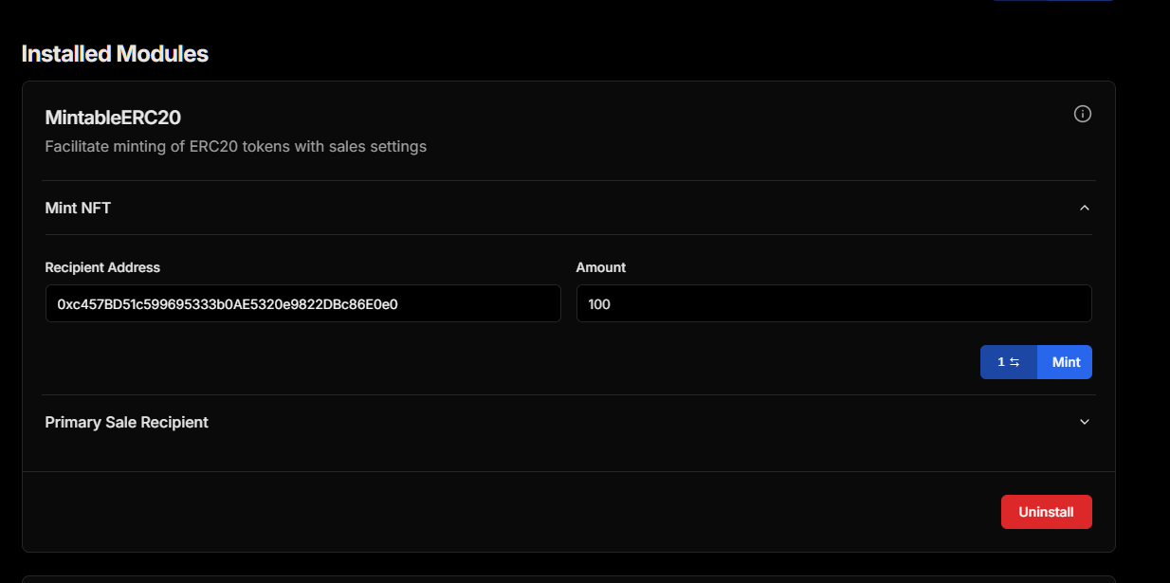Click the Mint NFT section header
The width and height of the screenshot is (1170, 583).
pos(78,208)
